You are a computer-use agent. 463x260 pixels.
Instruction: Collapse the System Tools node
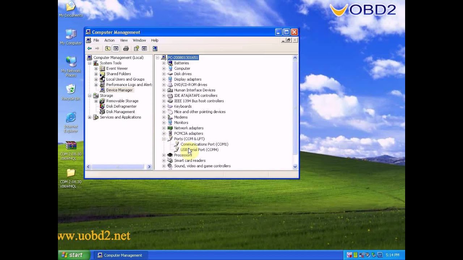89,63
